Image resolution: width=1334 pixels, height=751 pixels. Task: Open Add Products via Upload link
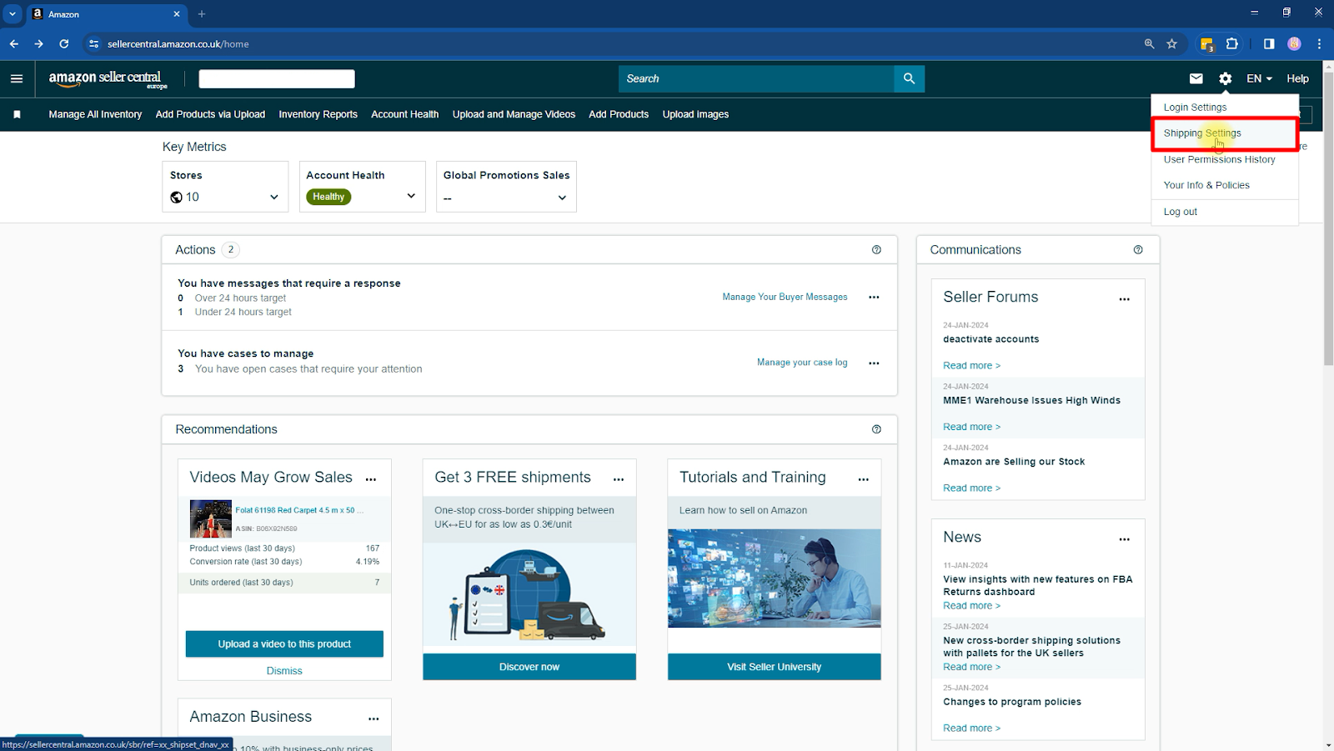(x=210, y=114)
